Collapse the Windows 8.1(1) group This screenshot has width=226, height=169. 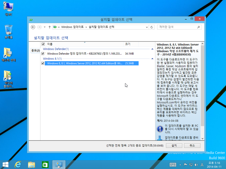152,59
